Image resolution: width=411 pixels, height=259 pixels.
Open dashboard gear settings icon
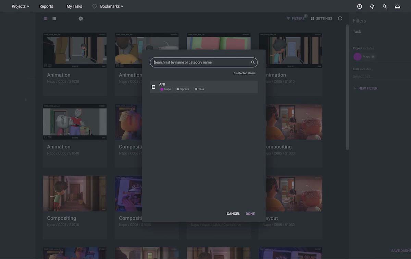coord(81,19)
